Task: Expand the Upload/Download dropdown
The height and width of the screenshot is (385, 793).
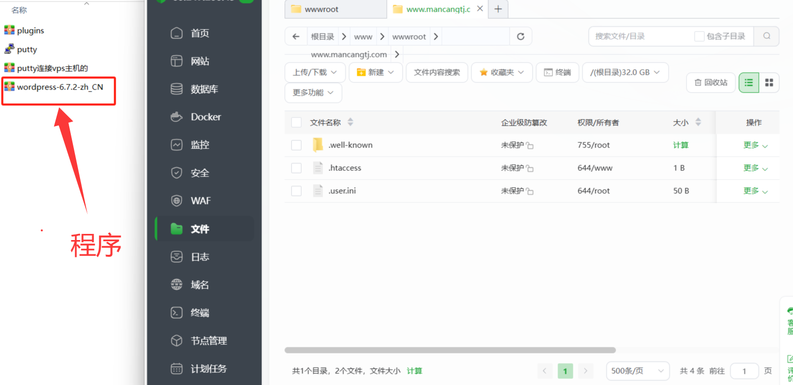Action: click(314, 72)
